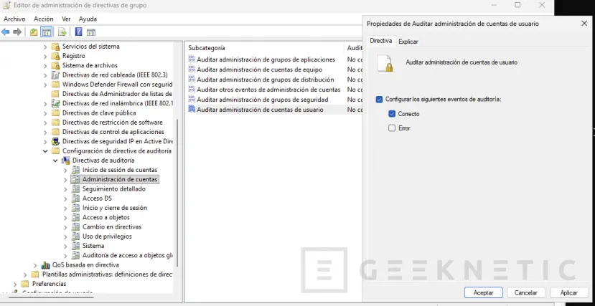The image size is (595, 306).
Task: Click the Directivas de auditoría node icon
Action: pyautogui.click(x=65, y=161)
